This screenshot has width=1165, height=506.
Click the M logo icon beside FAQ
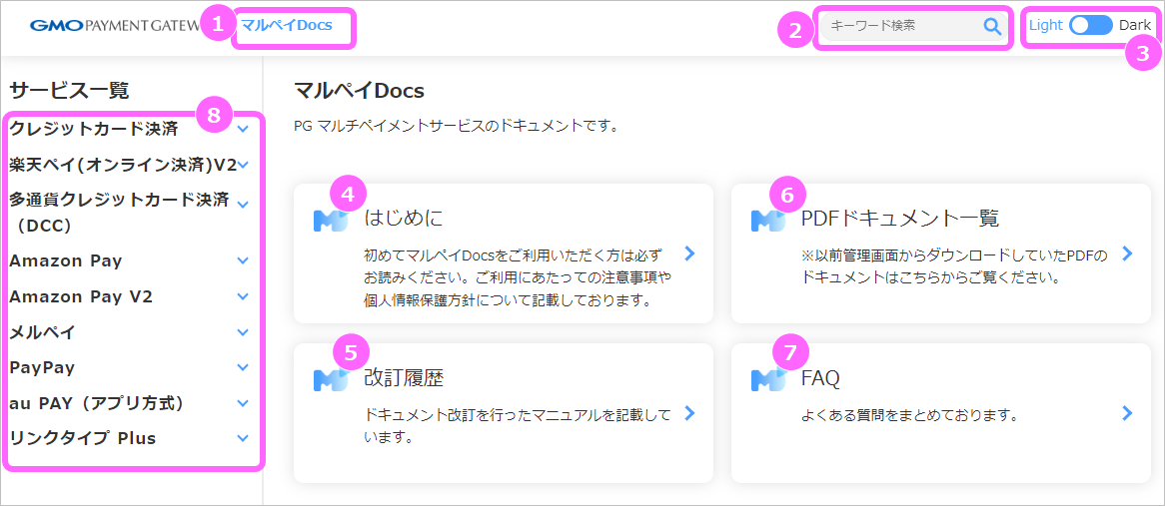pyautogui.click(x=768, y=379)
